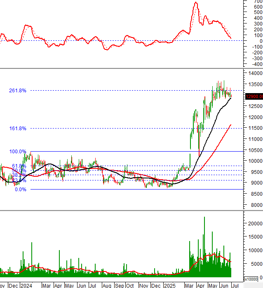Click the Oct label on time axis
Image resolution: width=263 pixels, height=288 pixels.
click(130, 286)
